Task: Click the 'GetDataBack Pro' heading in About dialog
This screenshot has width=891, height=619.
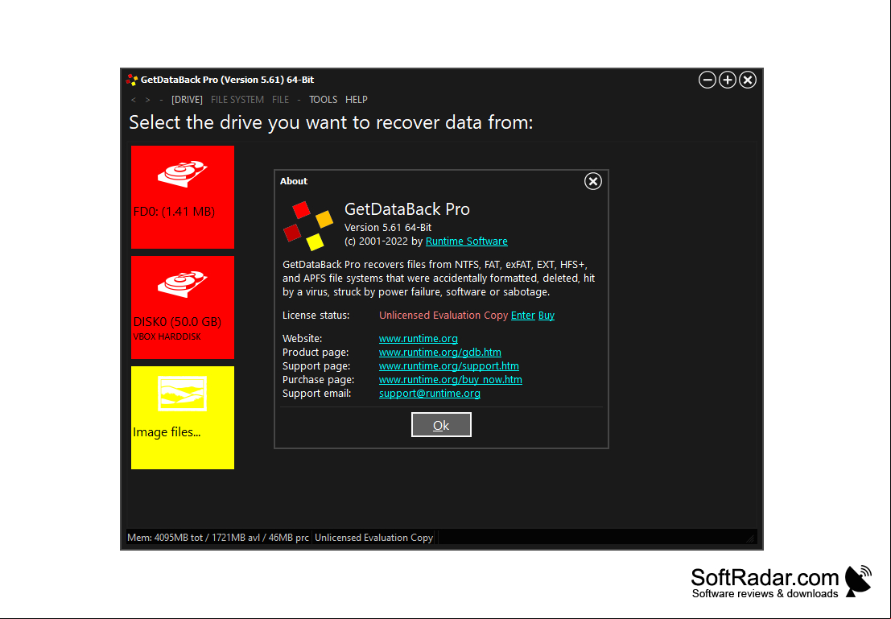Action: click(406, 209)
